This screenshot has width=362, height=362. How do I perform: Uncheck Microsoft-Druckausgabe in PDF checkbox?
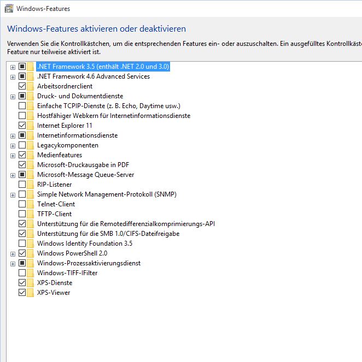click(22, 164)
